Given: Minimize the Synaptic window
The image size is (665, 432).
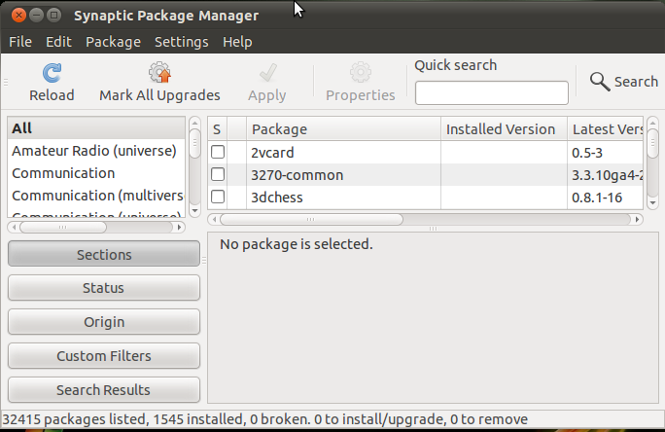Looking at the screenshot, I should tap(37, 16).
